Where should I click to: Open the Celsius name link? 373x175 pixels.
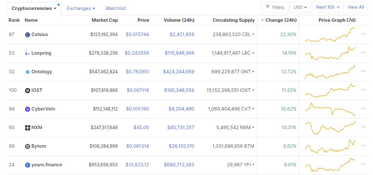click(x=40, y=35)
